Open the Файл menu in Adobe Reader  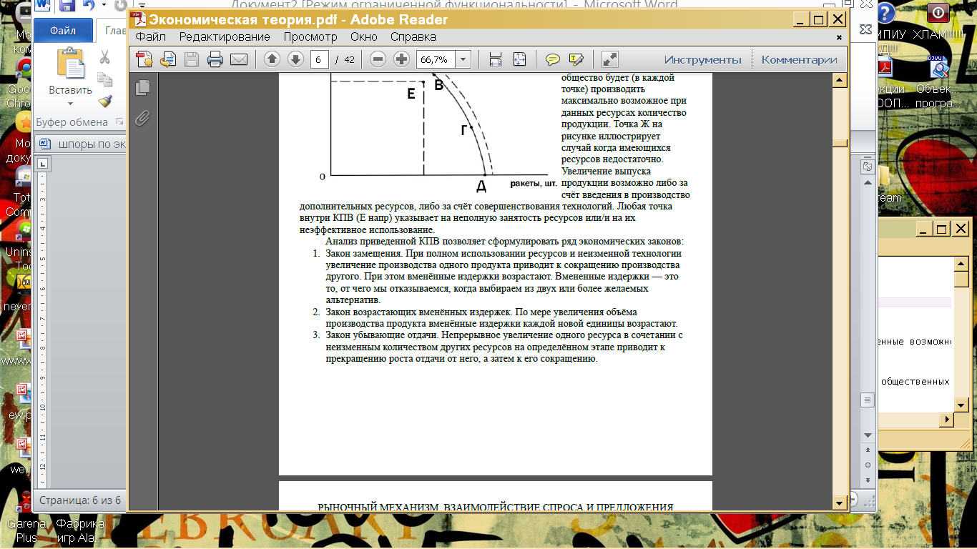pos(151,37)
